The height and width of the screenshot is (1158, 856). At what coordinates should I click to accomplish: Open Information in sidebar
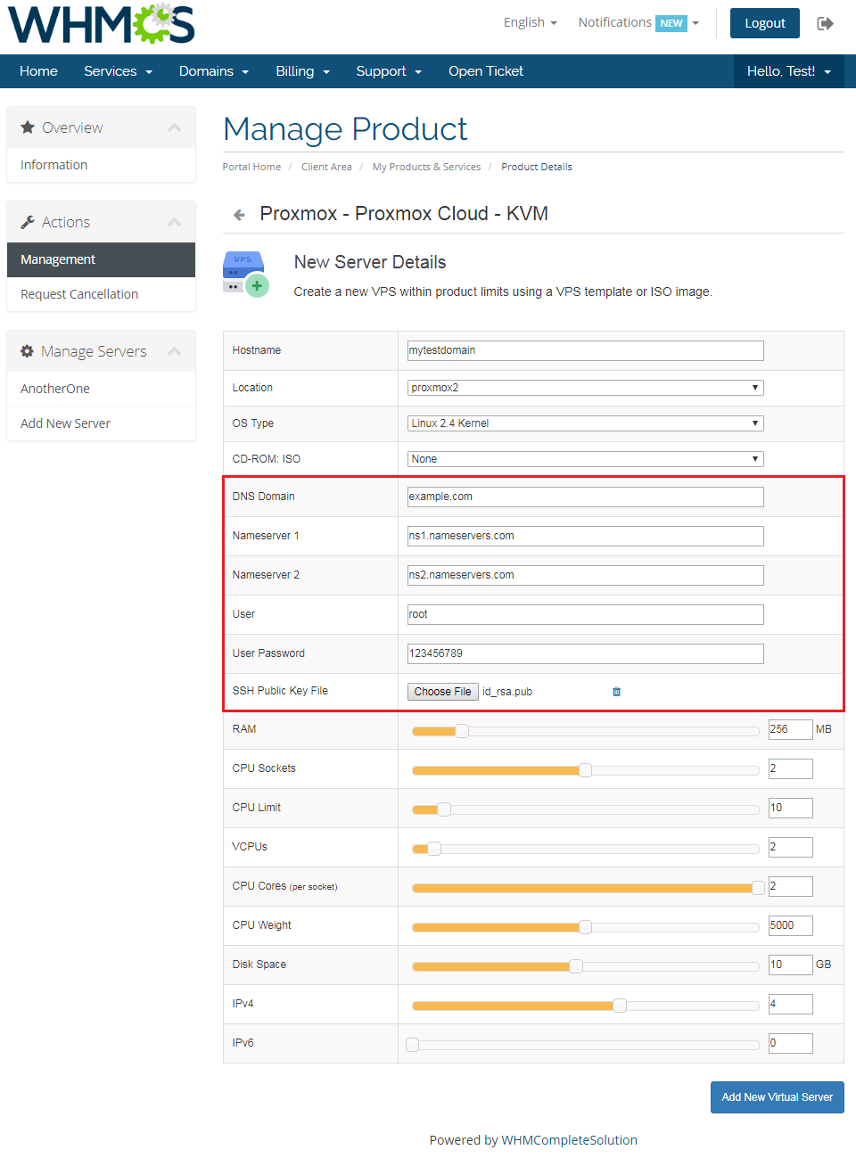click(101, 165)
